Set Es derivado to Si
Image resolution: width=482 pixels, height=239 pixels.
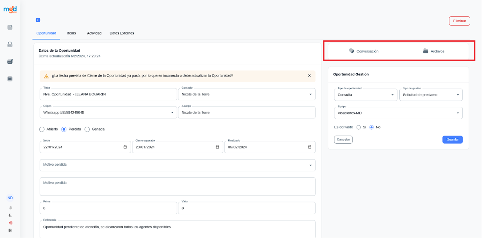[358, 127]
